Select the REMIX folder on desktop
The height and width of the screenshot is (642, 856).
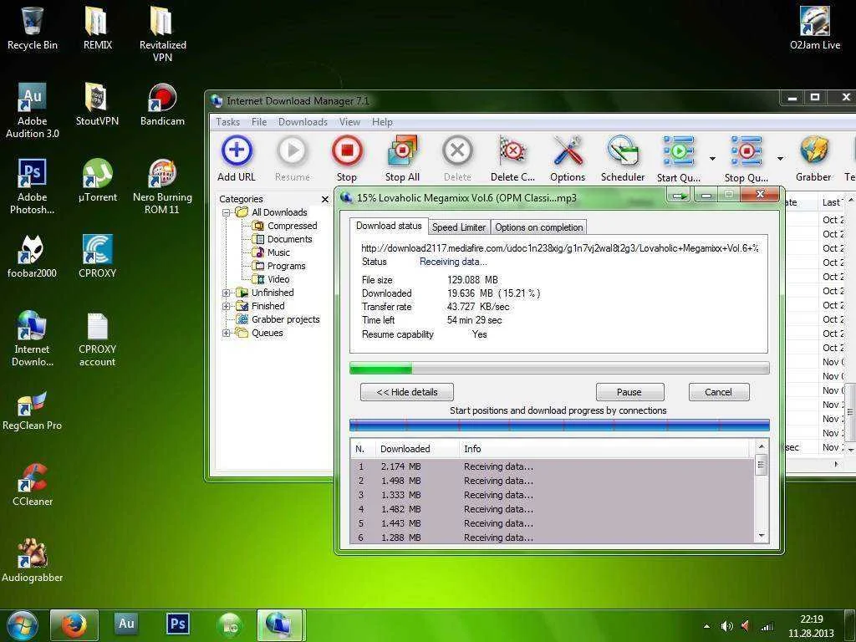tap(98, 28)
